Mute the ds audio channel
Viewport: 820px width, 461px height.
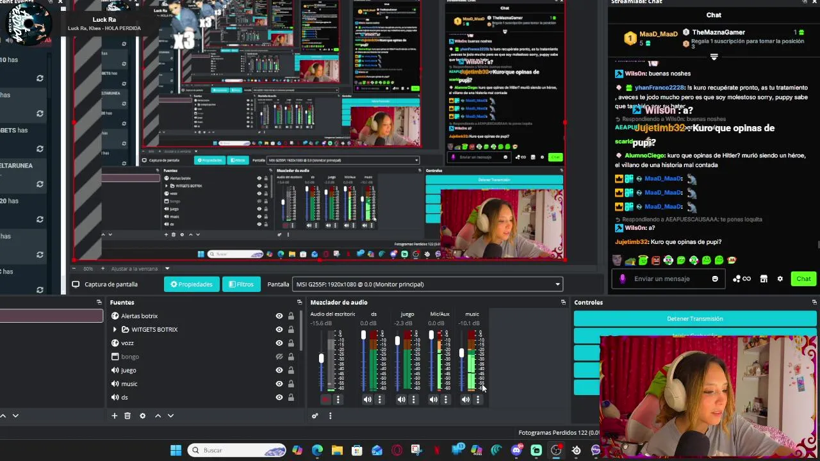point(367,400)
